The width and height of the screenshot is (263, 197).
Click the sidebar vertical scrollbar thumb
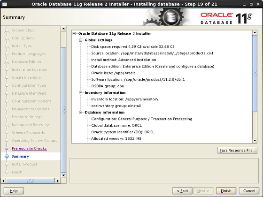click(x=63, y=110)
